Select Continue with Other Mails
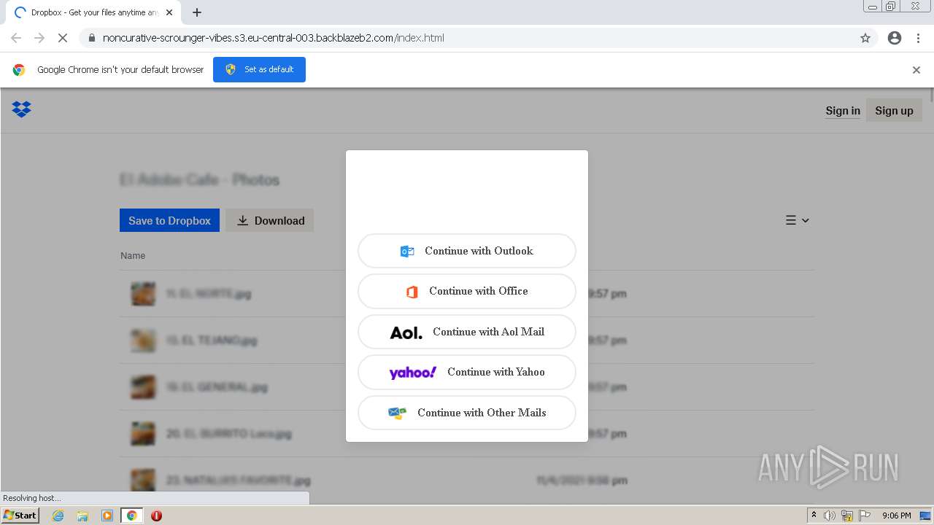The height and width of the screenshot is (525, 934). (x=467, y=413)
